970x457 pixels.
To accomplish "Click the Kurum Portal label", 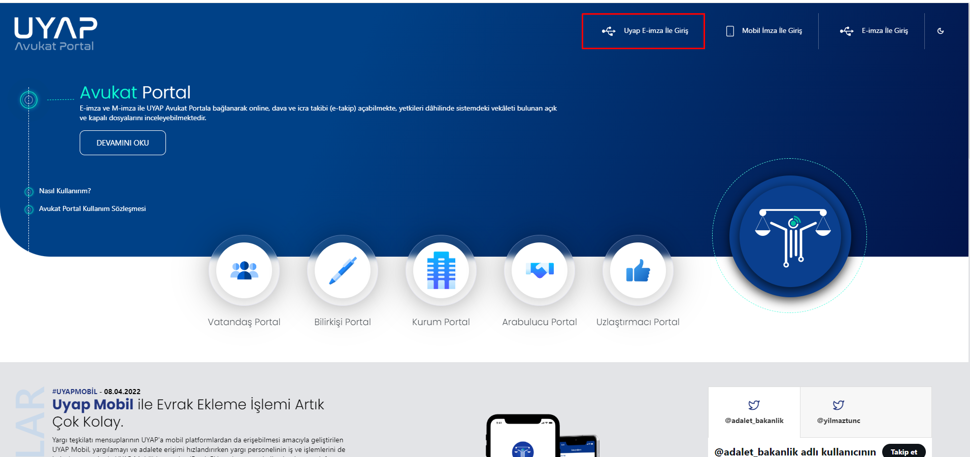I will tap(441, 322).
